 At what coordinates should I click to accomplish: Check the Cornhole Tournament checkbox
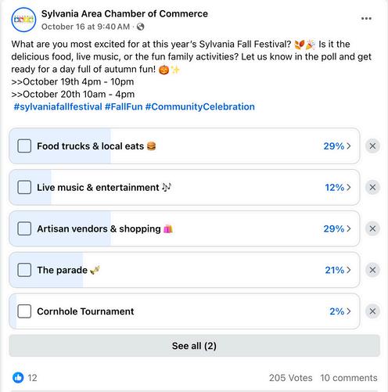(x=24, y=311)
